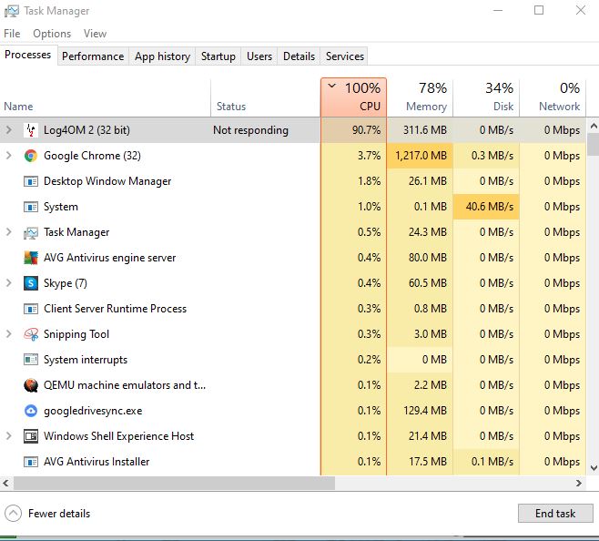
Task: Select the 'googledrivesync.exe' process name
Action: coord(93,411)
